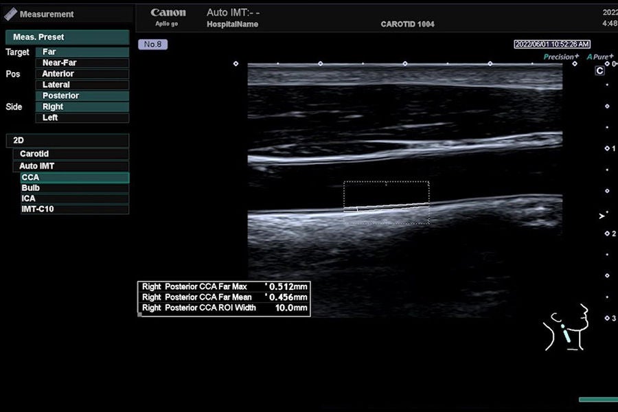Viewport: 618px width, 412px height.
Task: Click the neck probe body mark icon
Action: pyautogui.click(x=566, y=328)
